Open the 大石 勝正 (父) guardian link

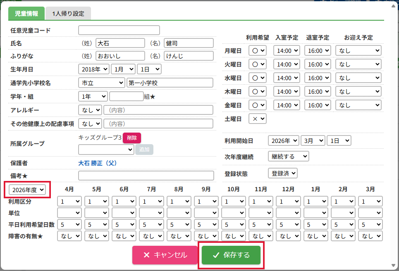(x=98, y=163)
